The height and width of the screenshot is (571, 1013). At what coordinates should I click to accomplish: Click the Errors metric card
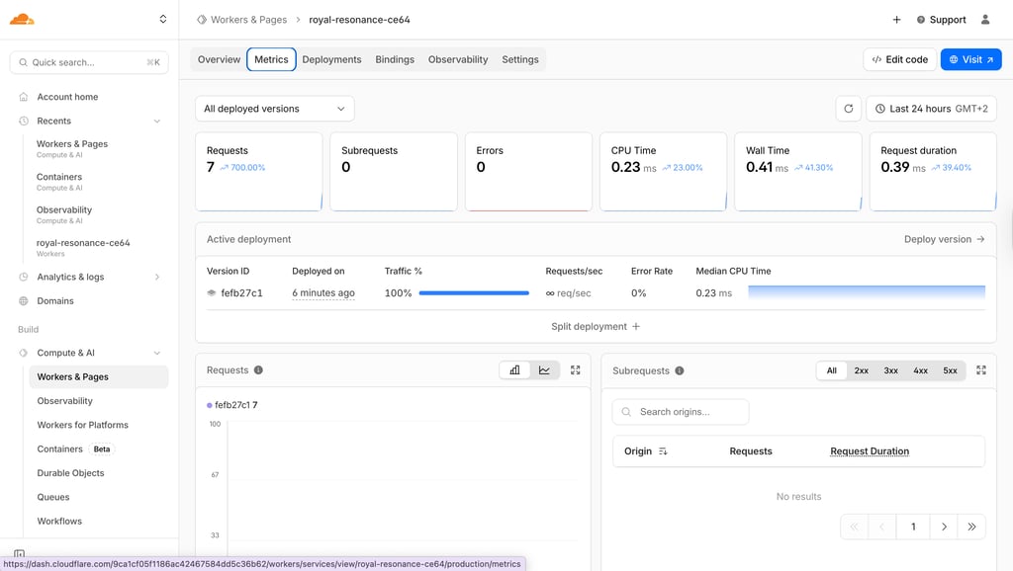[x=528, y=172]
